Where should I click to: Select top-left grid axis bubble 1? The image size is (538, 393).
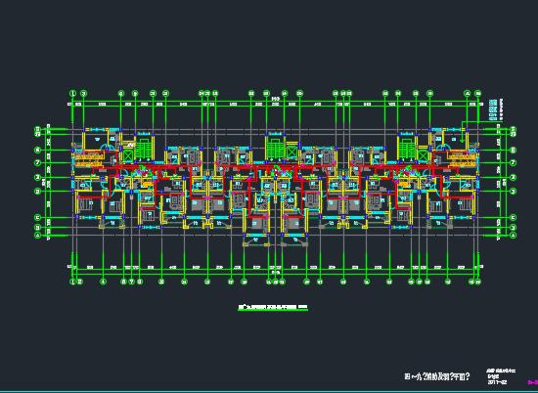(72, 93)
